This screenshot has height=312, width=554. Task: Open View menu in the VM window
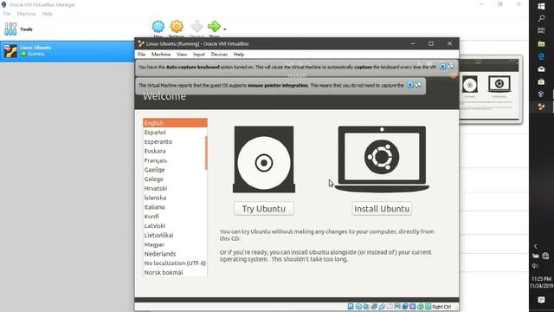(182, 54)
